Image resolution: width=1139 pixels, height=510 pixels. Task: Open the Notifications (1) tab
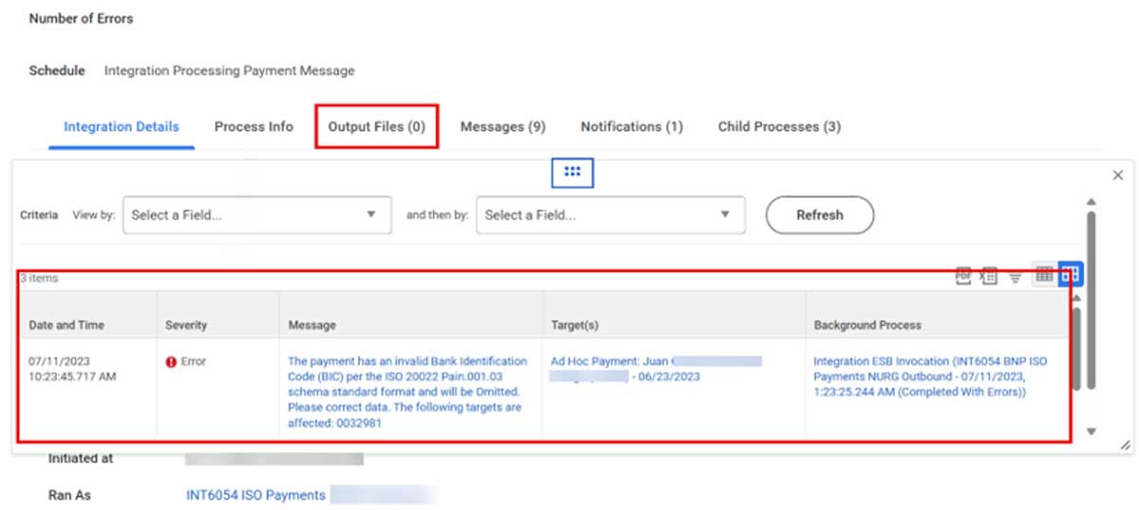pyautogui.click(x=632, y=126)
